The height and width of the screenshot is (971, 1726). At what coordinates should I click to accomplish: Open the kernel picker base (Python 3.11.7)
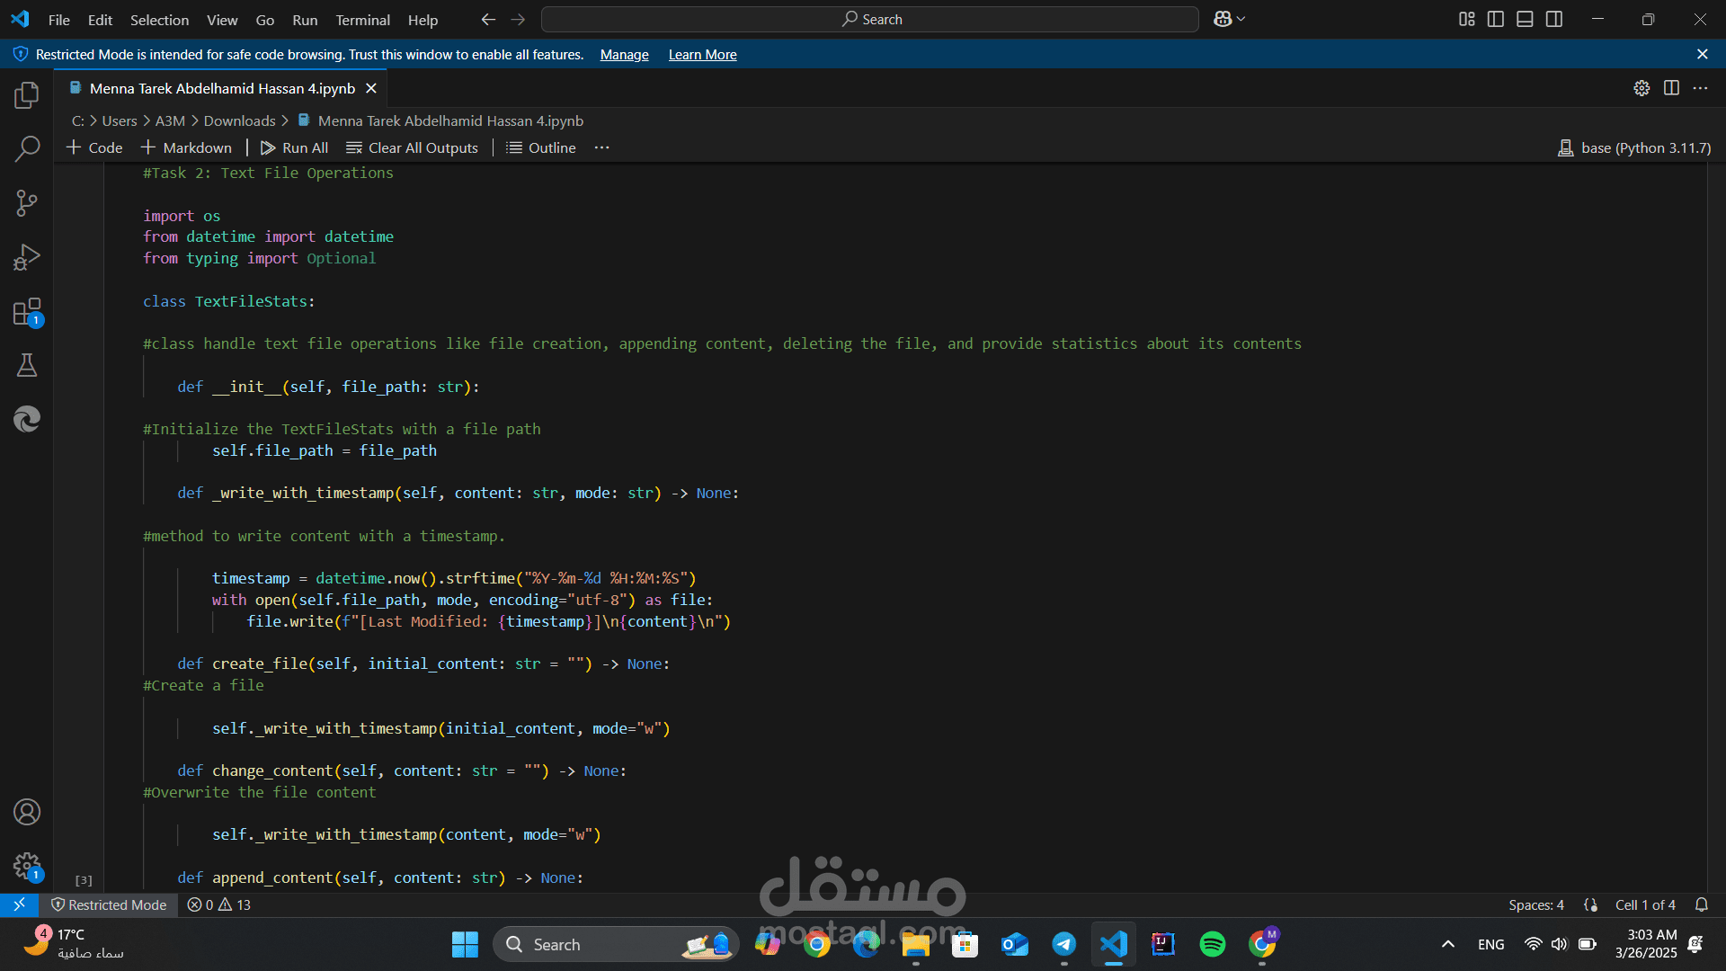click(1633, 147)
